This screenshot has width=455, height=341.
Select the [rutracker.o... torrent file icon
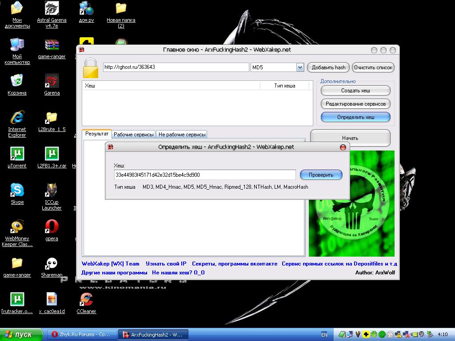pyautogui.click(x=17, y=303)
